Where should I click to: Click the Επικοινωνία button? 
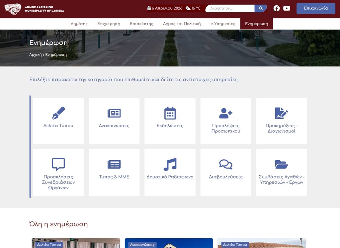pyautogui.click(x=316, y=8)
